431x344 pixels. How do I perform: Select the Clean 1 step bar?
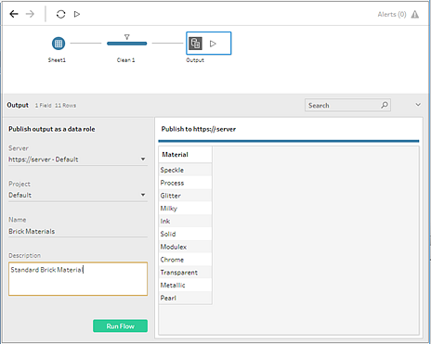(127, 44)
